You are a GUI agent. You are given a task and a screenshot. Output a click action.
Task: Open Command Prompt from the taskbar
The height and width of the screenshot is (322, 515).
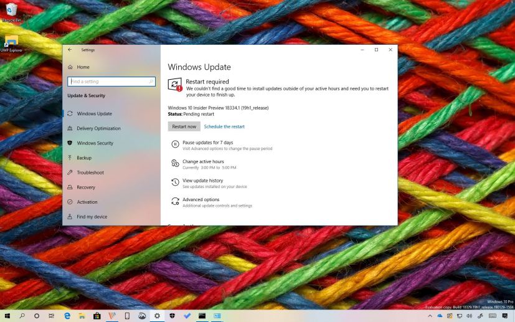pyautogui.click(x=202, y=316)
